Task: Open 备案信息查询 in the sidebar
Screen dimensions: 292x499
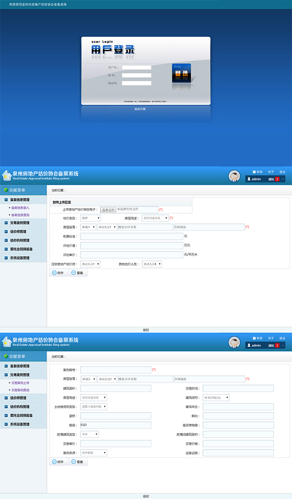Action: click(x=19, y=215)
